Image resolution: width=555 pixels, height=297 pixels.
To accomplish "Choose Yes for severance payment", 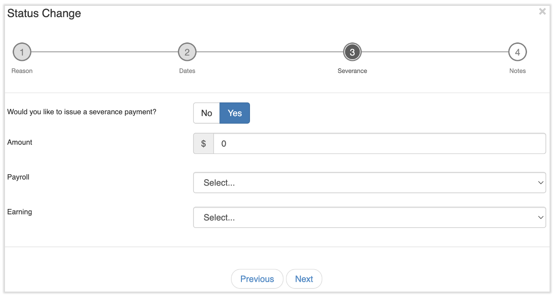I will [235, 113].
